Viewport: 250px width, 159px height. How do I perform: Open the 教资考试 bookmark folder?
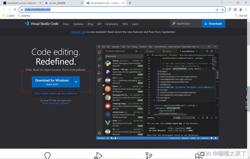24,16
